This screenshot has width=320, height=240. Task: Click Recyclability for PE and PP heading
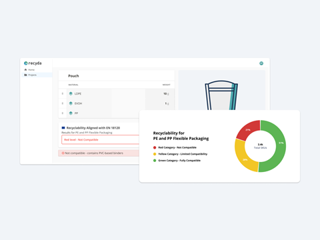(x=181, y=136)
